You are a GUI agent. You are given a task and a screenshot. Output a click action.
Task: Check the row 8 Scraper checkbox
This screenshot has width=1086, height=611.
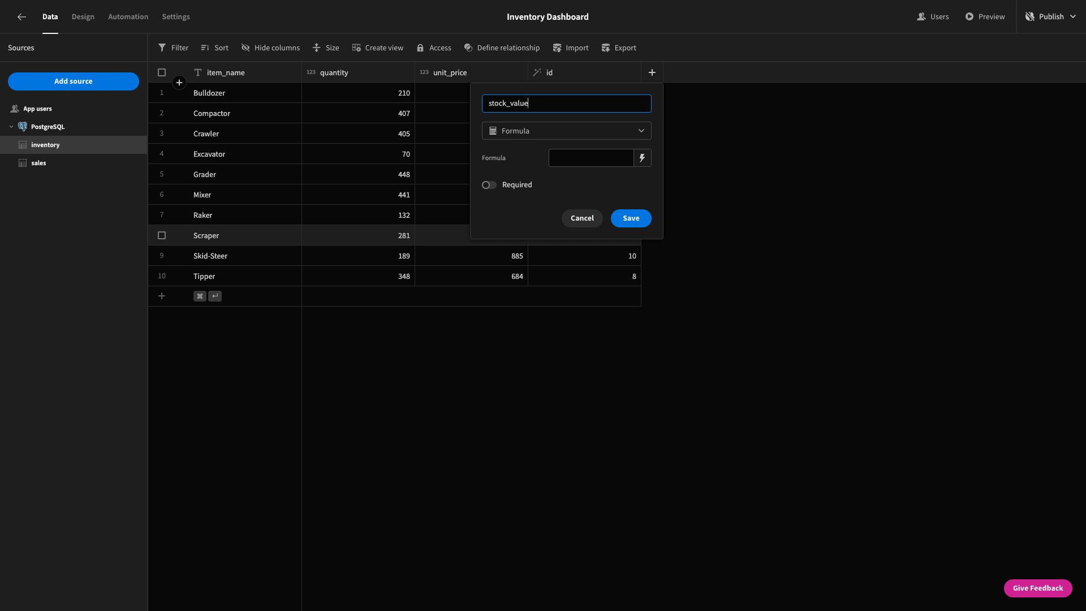click(162, 235)
